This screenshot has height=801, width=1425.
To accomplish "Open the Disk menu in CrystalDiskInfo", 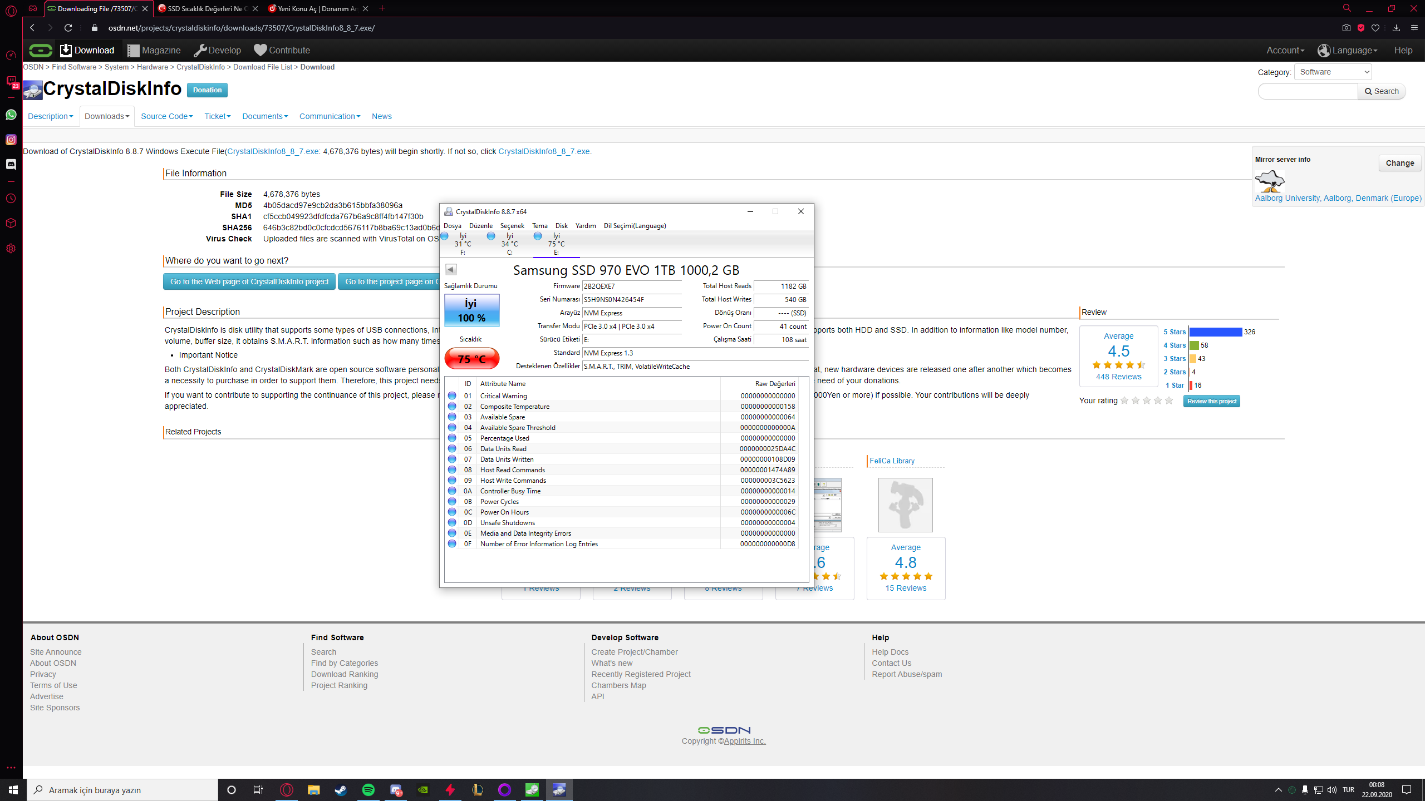I will click(561, 226).
